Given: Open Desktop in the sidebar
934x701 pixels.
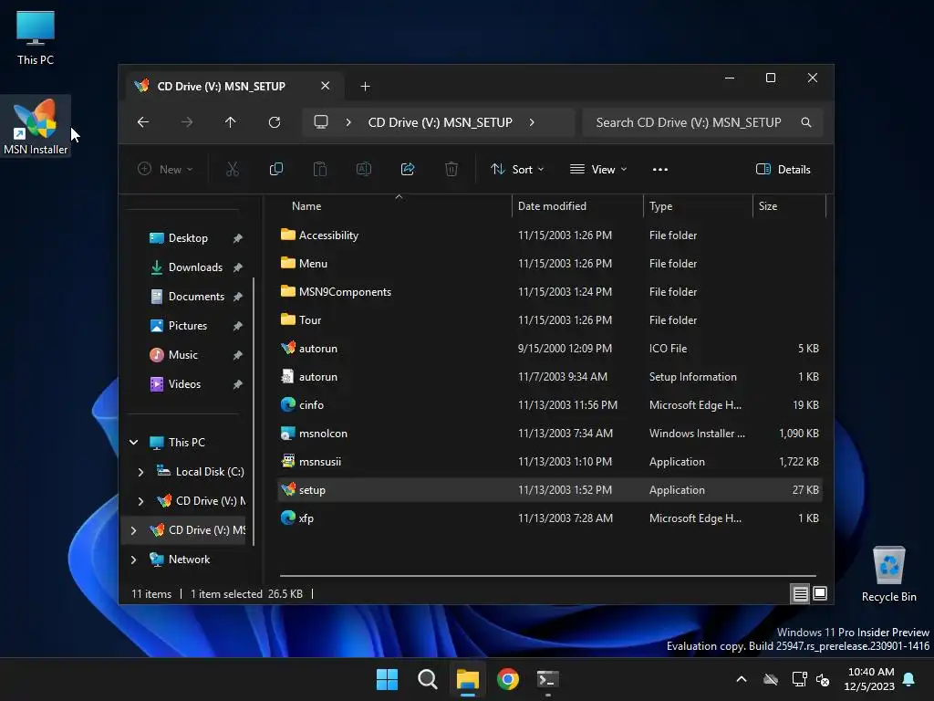Looking at the screenshot, I should click(190, 238).
